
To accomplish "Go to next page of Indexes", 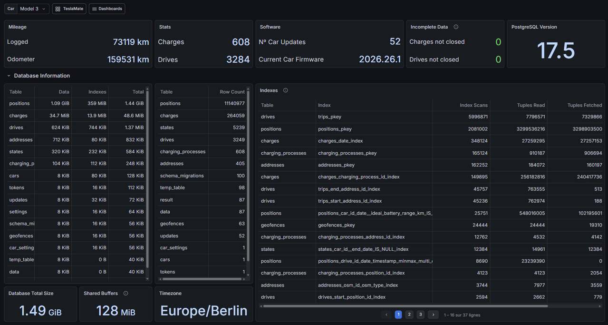I will (433, 315).
